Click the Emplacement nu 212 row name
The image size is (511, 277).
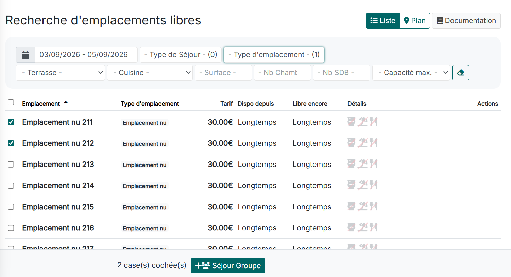point(58,143)
